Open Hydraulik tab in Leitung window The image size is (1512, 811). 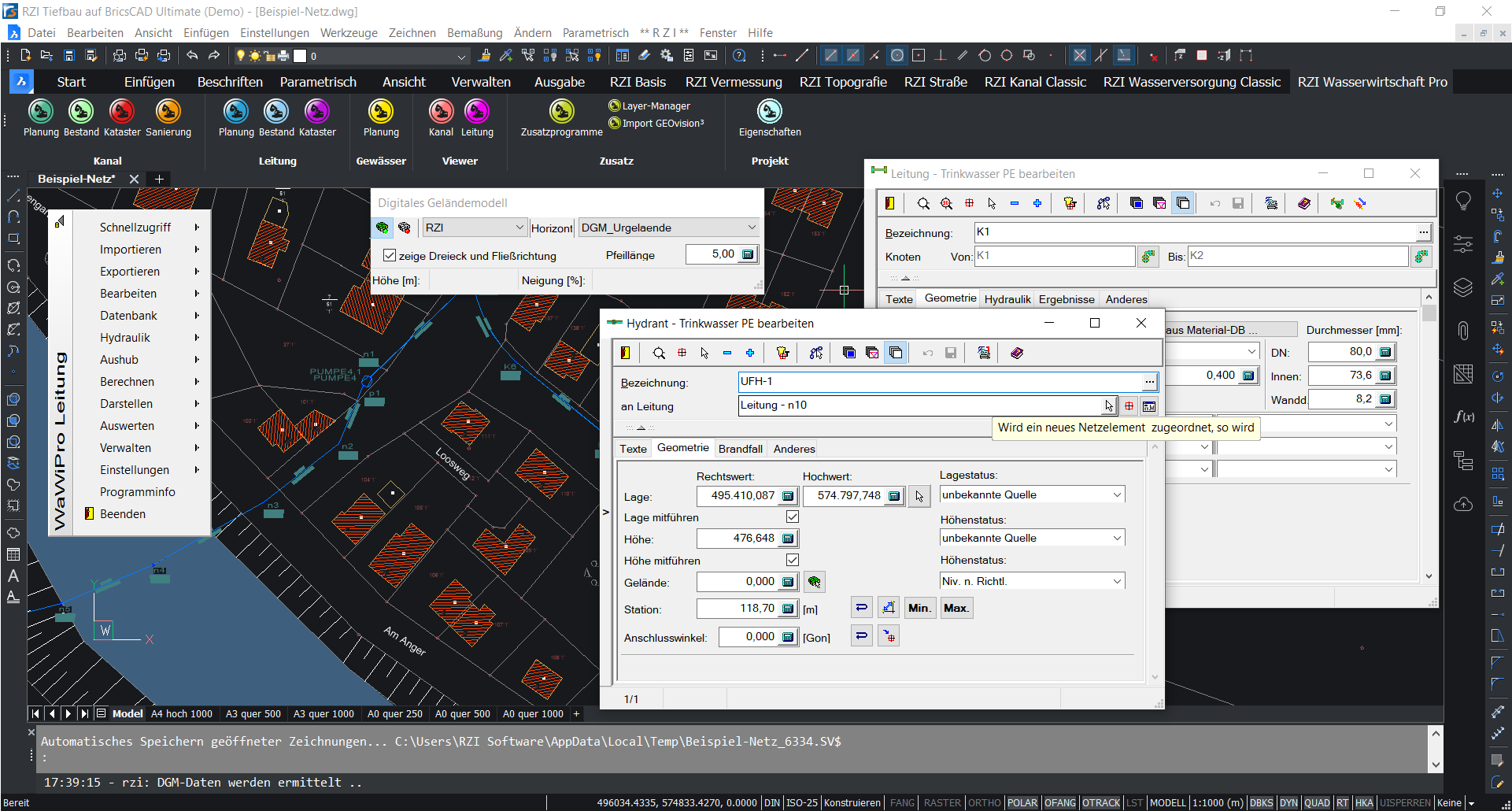pos(1007,299)
